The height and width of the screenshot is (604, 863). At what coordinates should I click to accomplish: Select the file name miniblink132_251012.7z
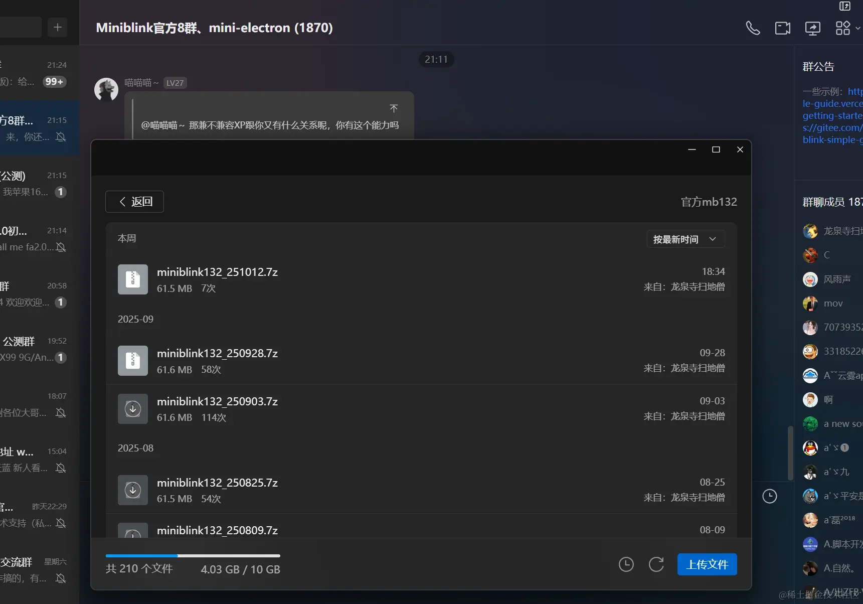(217, 272)
